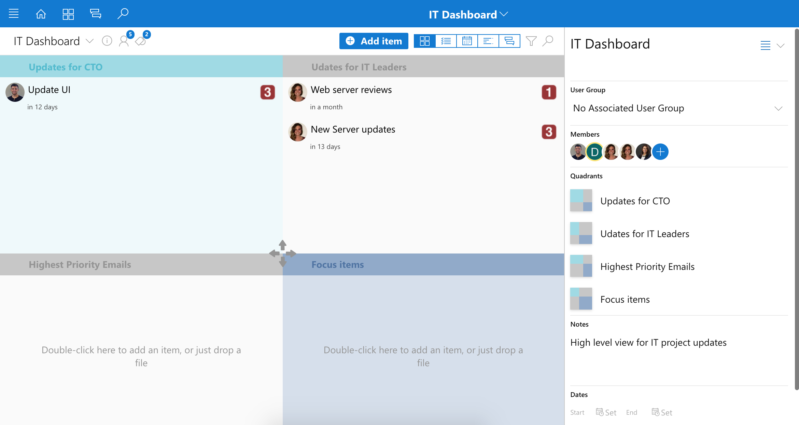Open the members icon with badge 5
Image resolution: width=799 pixels, height=425 pixels.
124,41
